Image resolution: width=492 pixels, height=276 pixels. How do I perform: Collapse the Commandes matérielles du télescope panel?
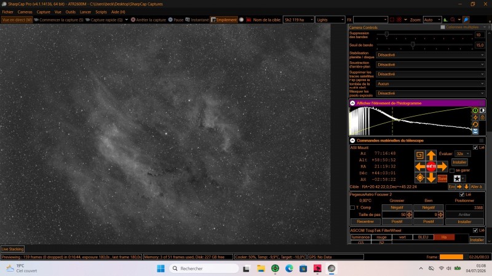pyautogui.click(x=352, y=140)
